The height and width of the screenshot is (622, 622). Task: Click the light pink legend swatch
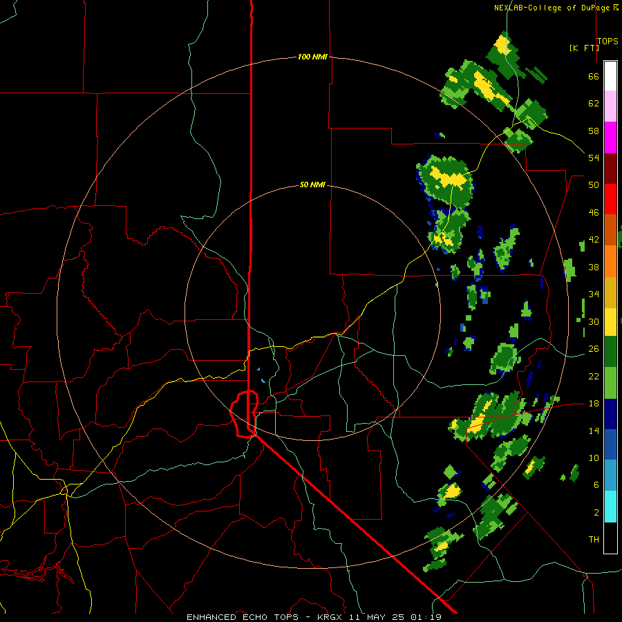[610, 106]
